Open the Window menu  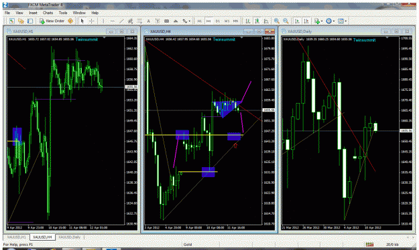[79, 13]
